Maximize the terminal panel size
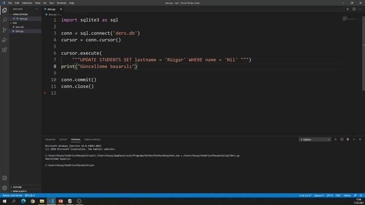The image size is (365, 205). 354,139
